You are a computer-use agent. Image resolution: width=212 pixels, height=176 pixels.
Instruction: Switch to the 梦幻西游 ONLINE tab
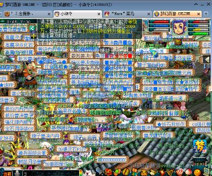(x=177, y=14)
